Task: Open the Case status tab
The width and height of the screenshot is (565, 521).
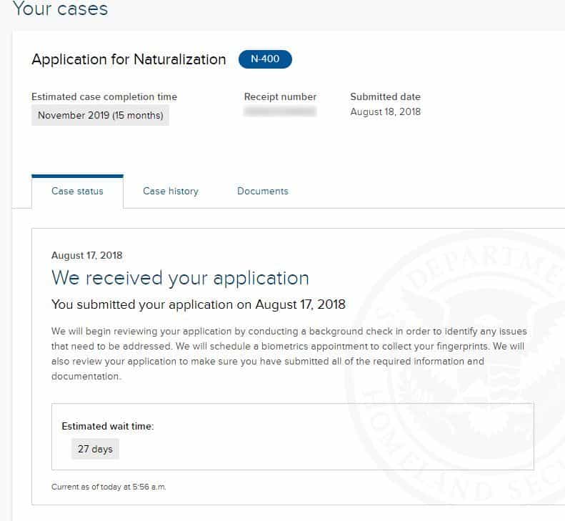Action: [x=77, y=191]
